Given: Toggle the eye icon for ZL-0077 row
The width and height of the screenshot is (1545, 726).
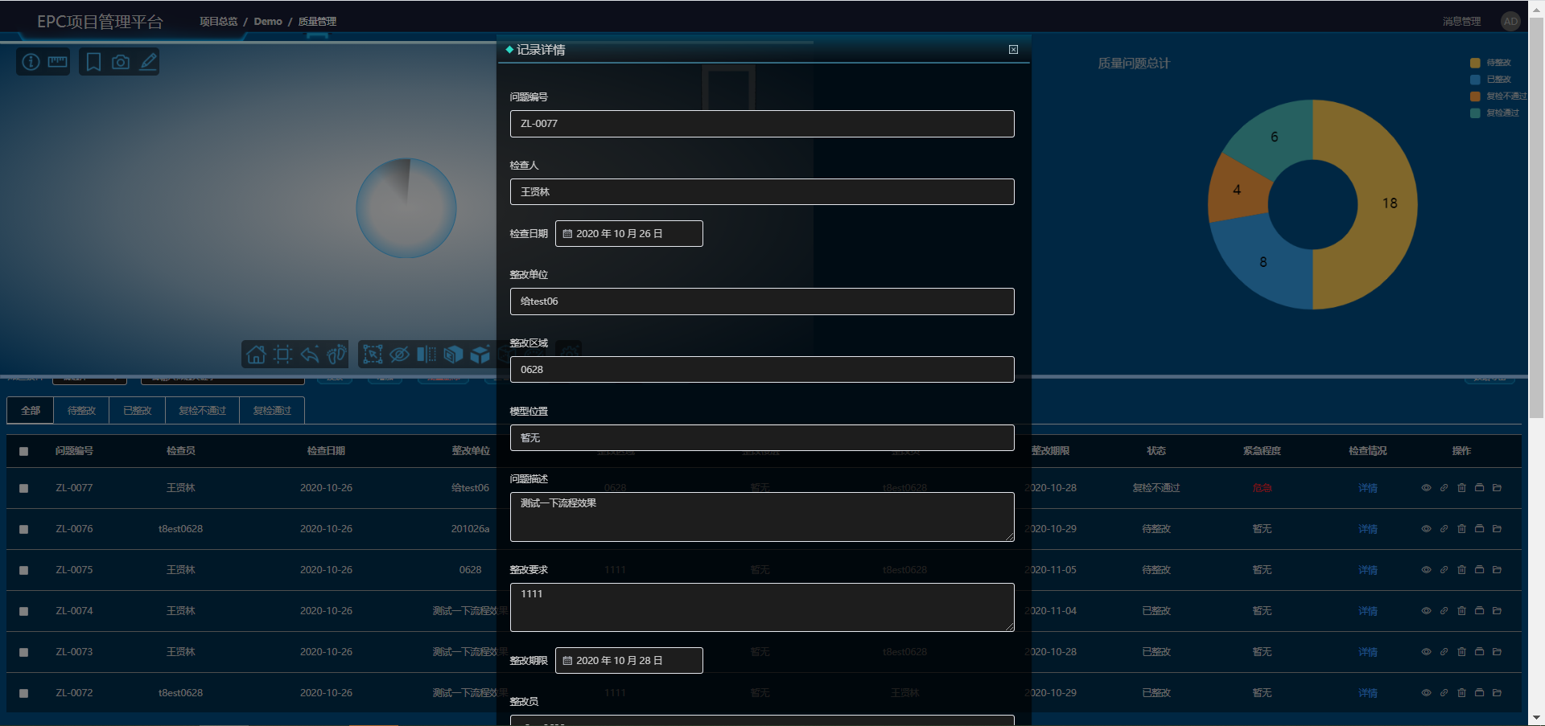Looking at the screenshot, I should [x=1426, y=488].
